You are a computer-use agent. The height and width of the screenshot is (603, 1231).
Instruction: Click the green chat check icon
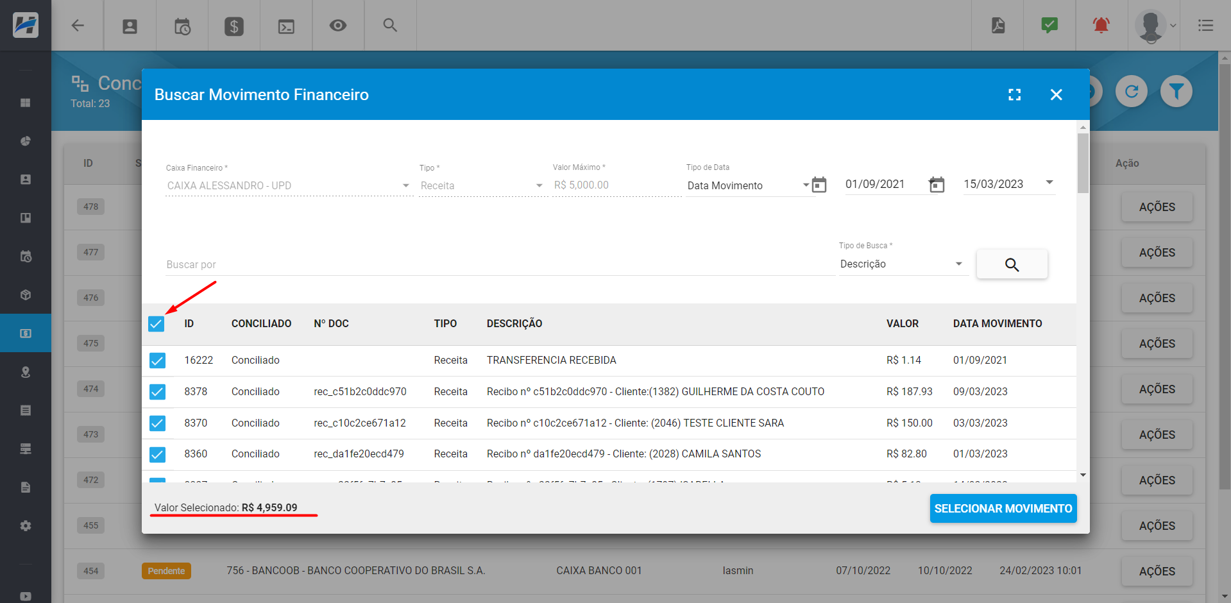(x=1049, y=26)
